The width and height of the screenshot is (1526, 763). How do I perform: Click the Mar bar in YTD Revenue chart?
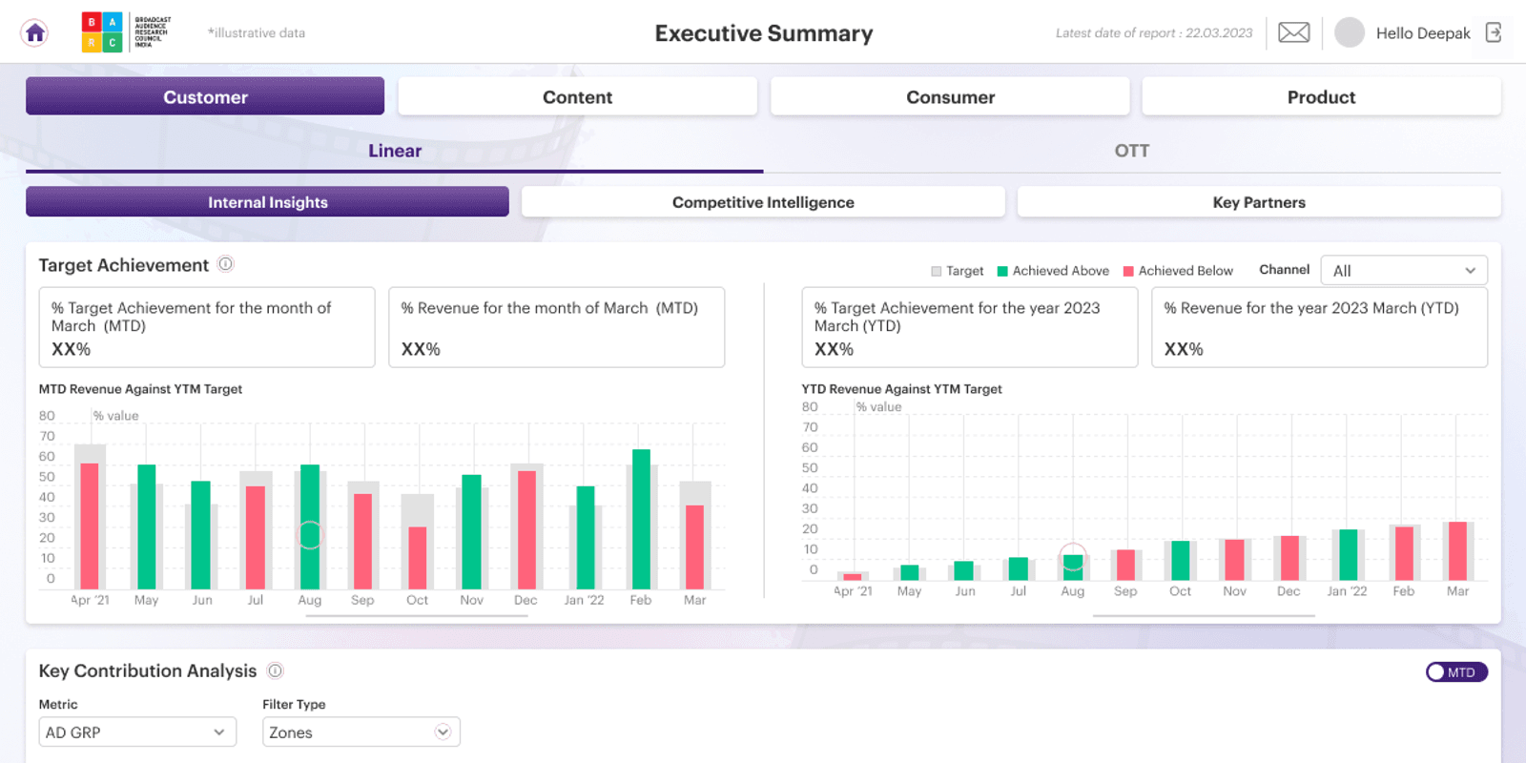(1457, 551)
